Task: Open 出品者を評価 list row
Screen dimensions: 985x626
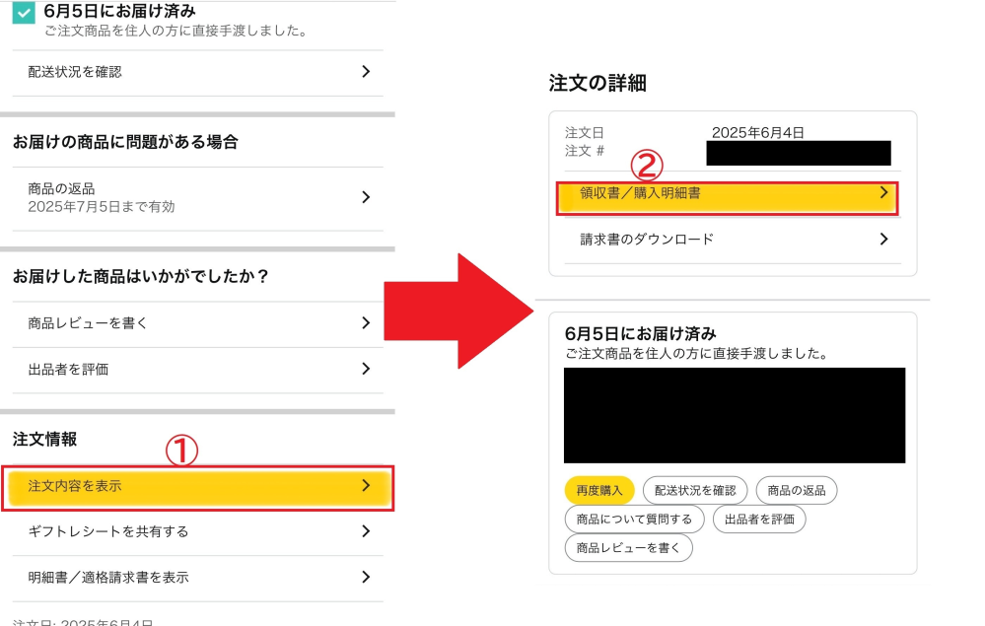Action: pos(198,370)
